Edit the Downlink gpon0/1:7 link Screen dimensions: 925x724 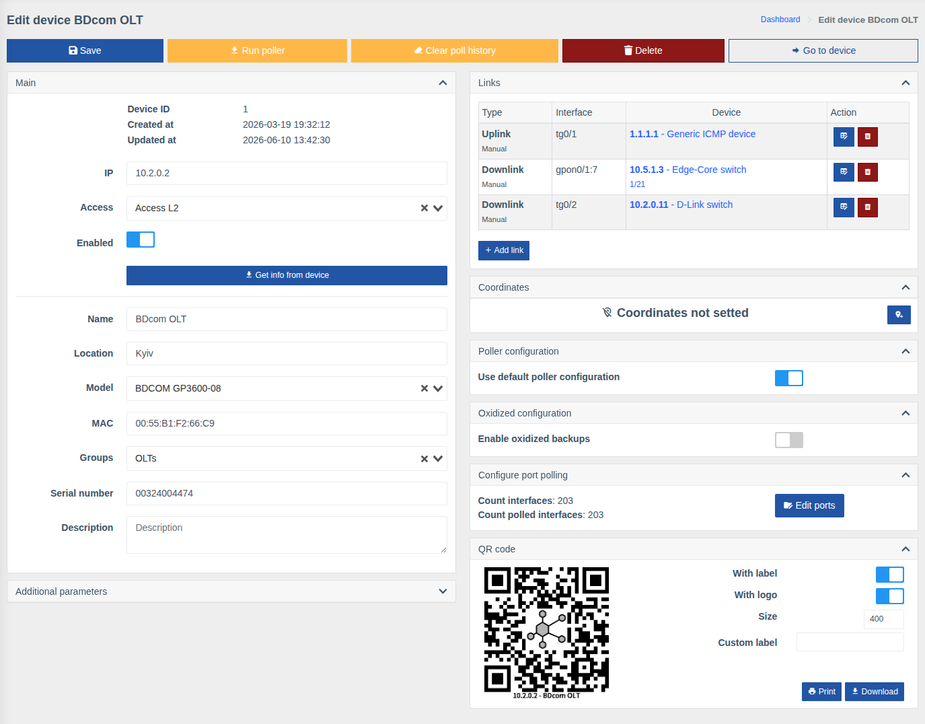point(844,172)
